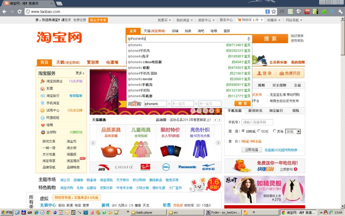The image size is (345, 216).
Task: Click the 登录 button on the right
Action: pyautogui.click(x=264, y=73)
